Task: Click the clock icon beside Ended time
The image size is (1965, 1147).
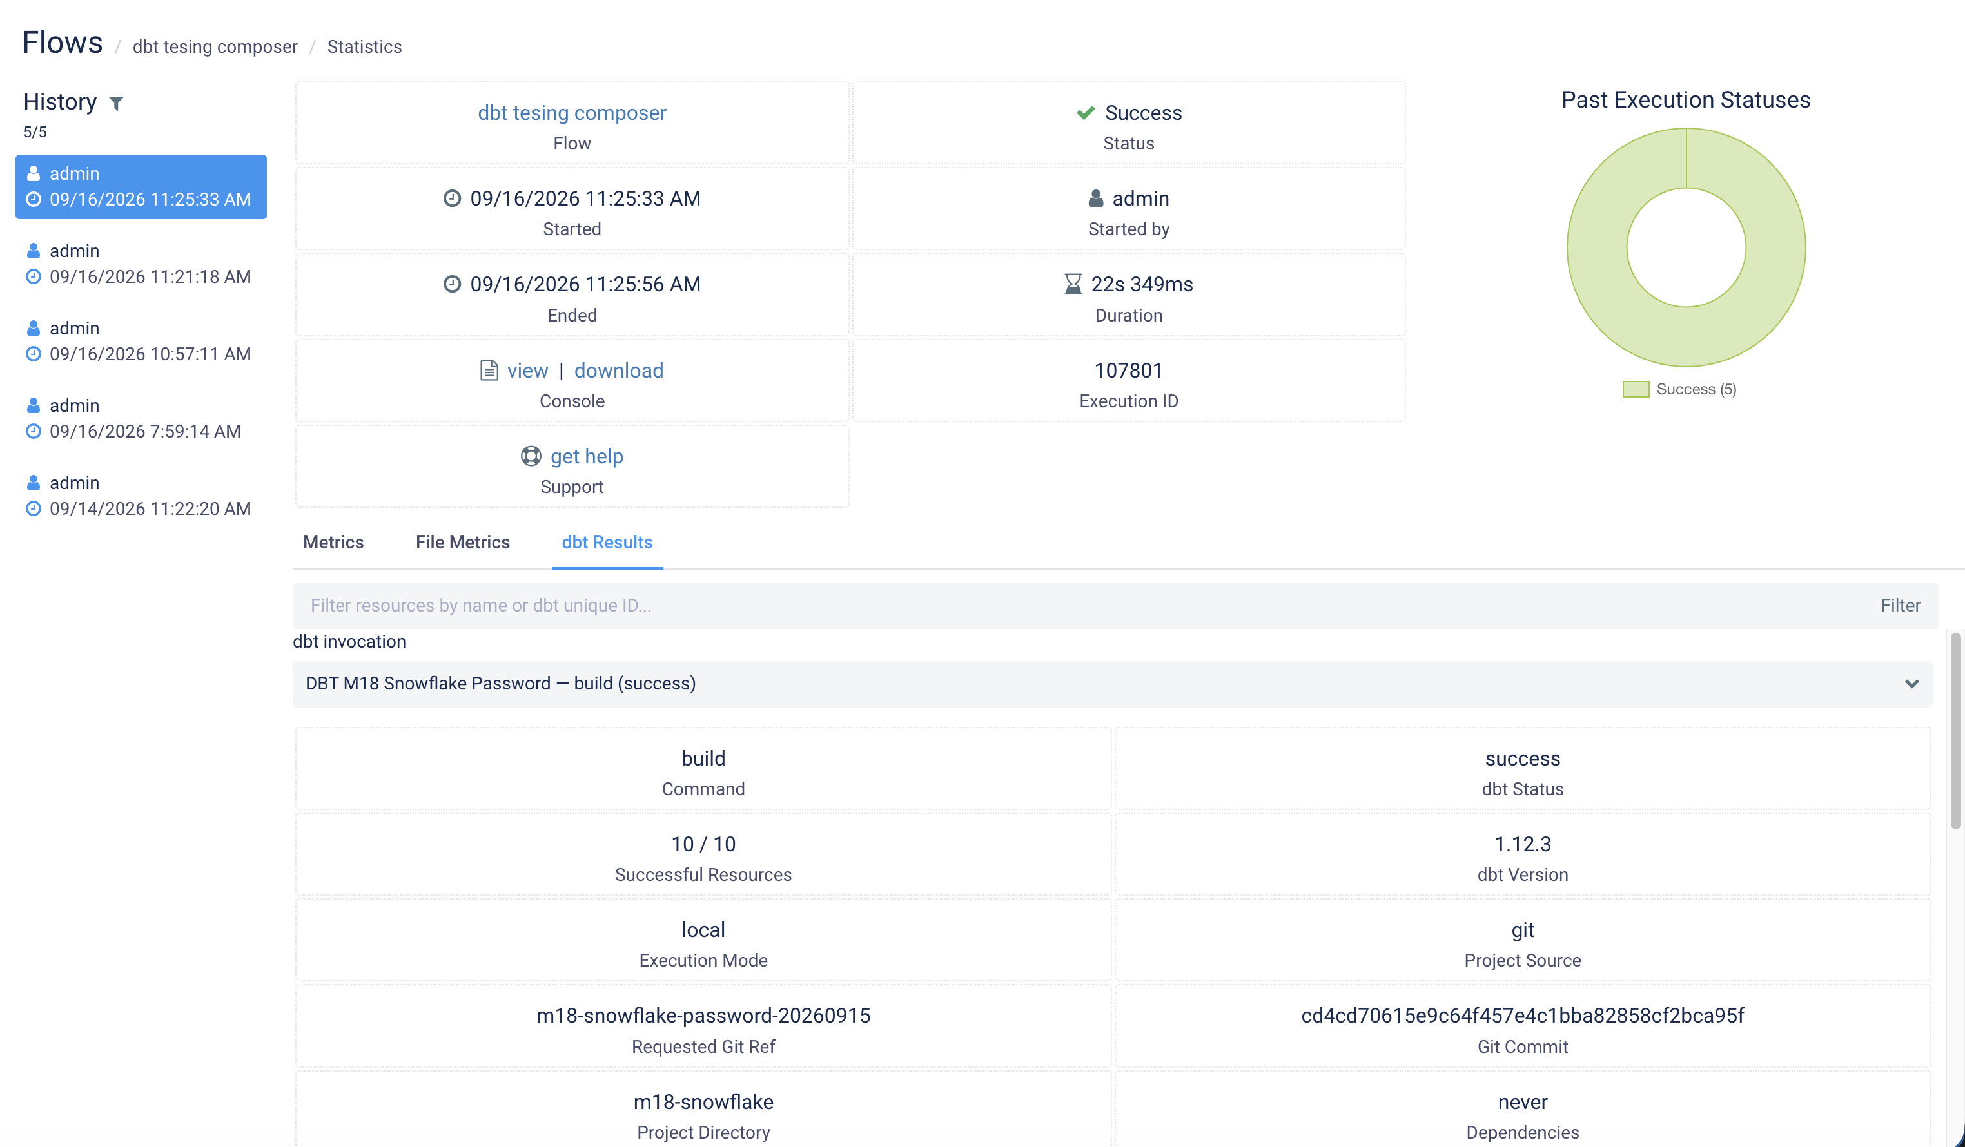Action: (x=453, y=284)
